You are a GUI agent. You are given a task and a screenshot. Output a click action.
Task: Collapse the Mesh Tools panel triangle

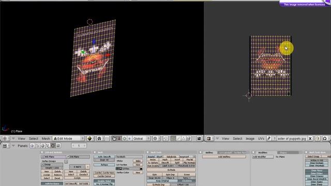click(148, 152)
